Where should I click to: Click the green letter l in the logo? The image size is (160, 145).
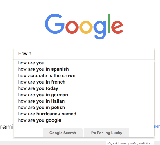coord(109,24)
